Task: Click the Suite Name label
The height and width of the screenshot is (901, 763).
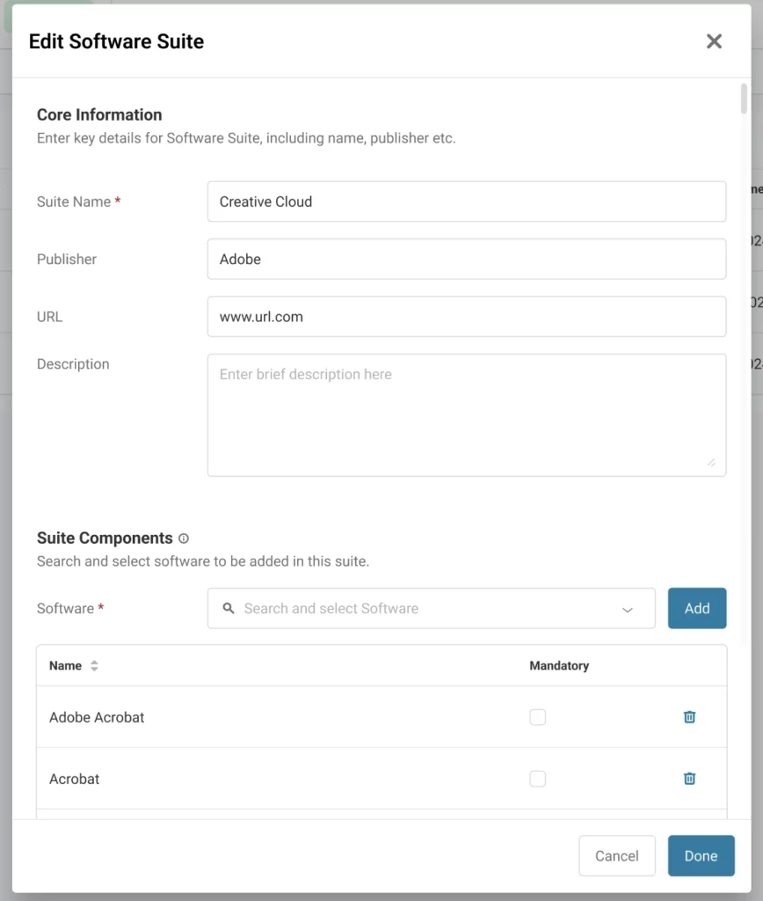Action: click(x=74, y=201)
